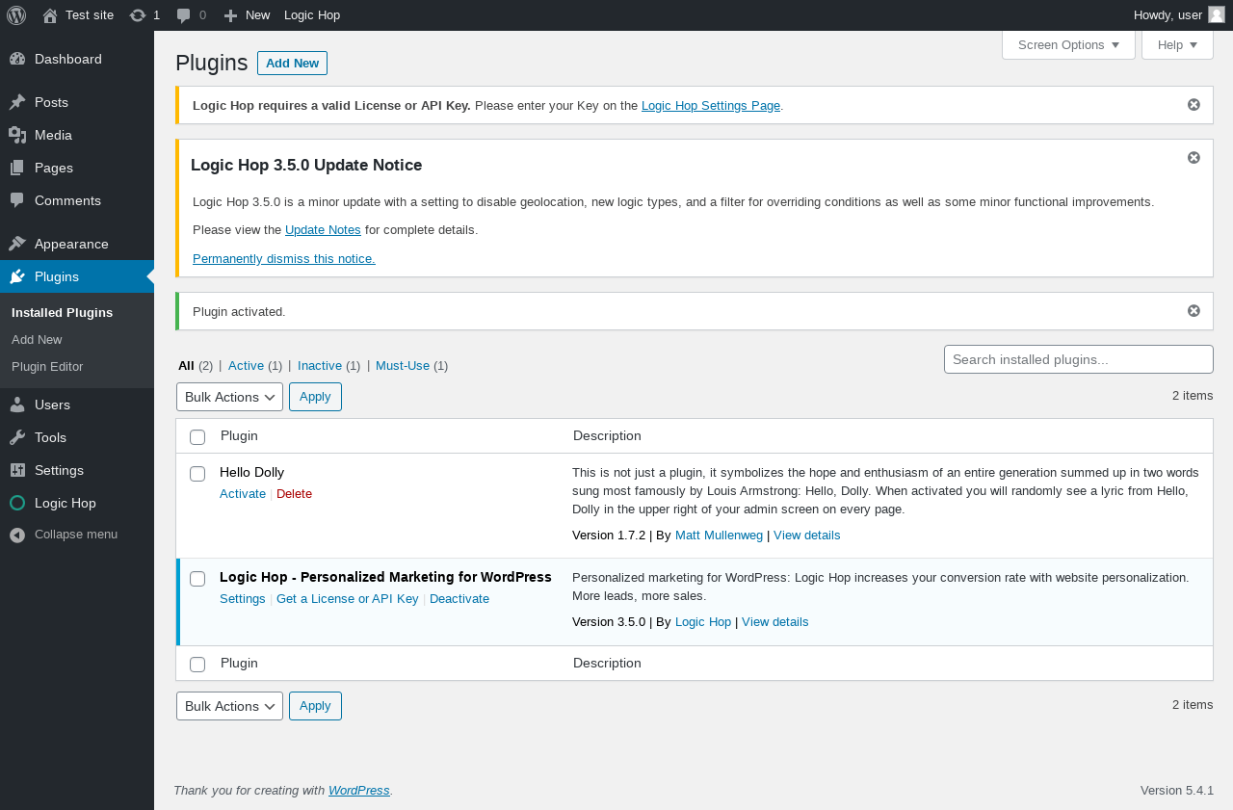This screenshot has width=1233, height=810.
Task: Focus the Search installed plugins field
Action: (x=1079, y=359)
